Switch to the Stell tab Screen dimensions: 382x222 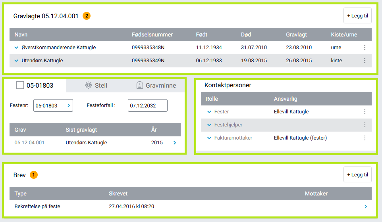(x=96, y=85)
